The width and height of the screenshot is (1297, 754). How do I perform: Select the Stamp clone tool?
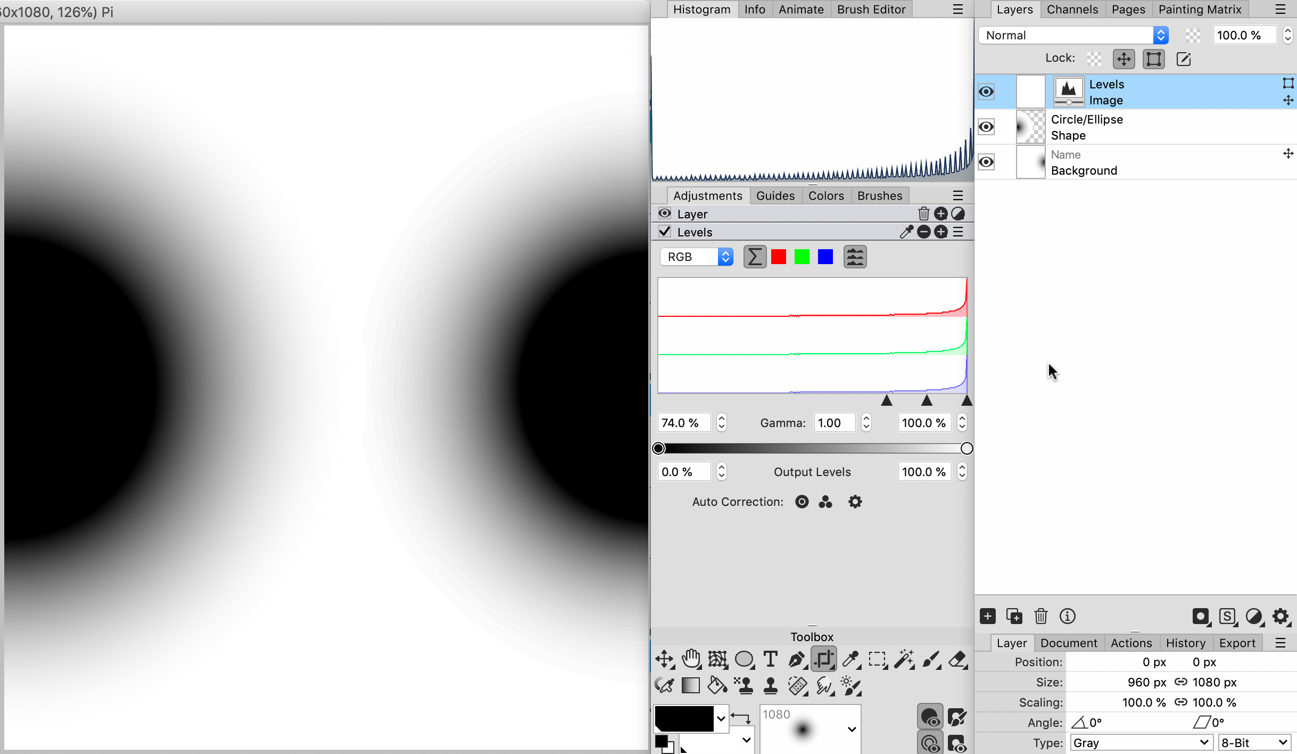pos(770,685)
